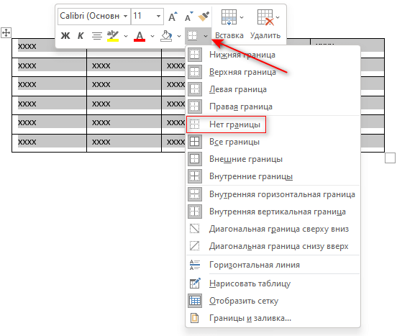Click the Верхняя граница icon
397x336 pixels.
point(195,72)
